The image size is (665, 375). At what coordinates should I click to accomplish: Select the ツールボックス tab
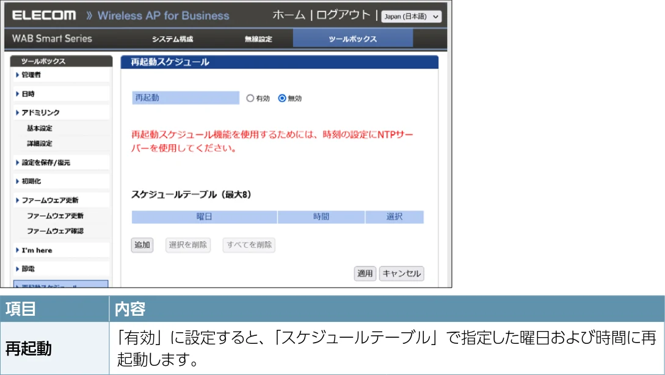click(352, 38)
